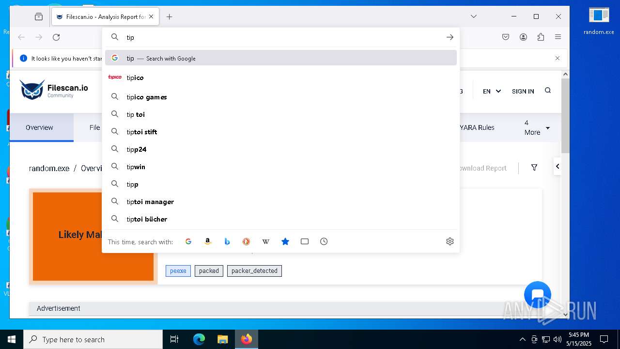
Task: Click the 'packed' tag
Action: [x=209, y=271]
